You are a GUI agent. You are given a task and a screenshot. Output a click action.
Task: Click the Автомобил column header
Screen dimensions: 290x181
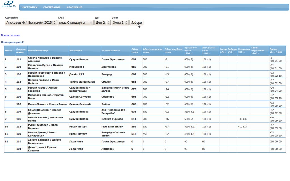click(76, 51)
